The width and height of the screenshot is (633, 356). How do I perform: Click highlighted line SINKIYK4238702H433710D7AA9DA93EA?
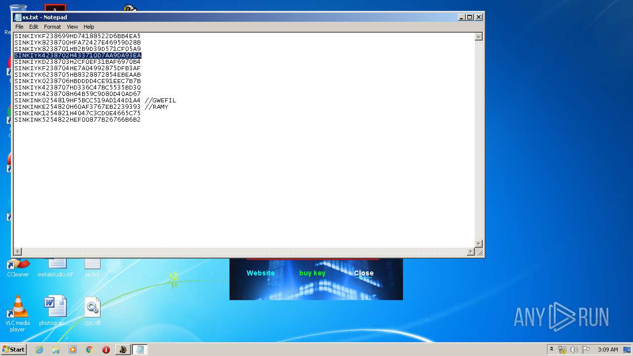coord(78,55)
